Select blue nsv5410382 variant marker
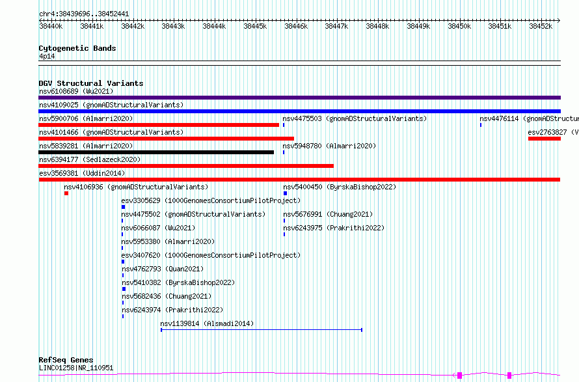This screenshot has height=382, width=579. (x=124, y=289)
